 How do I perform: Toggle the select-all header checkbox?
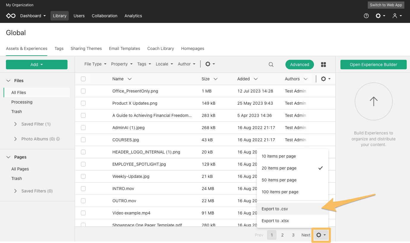(x=83, y=79)
